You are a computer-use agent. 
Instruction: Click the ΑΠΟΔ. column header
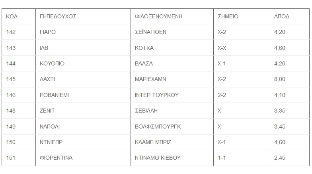pyautogui.click(x=283, y=17)
